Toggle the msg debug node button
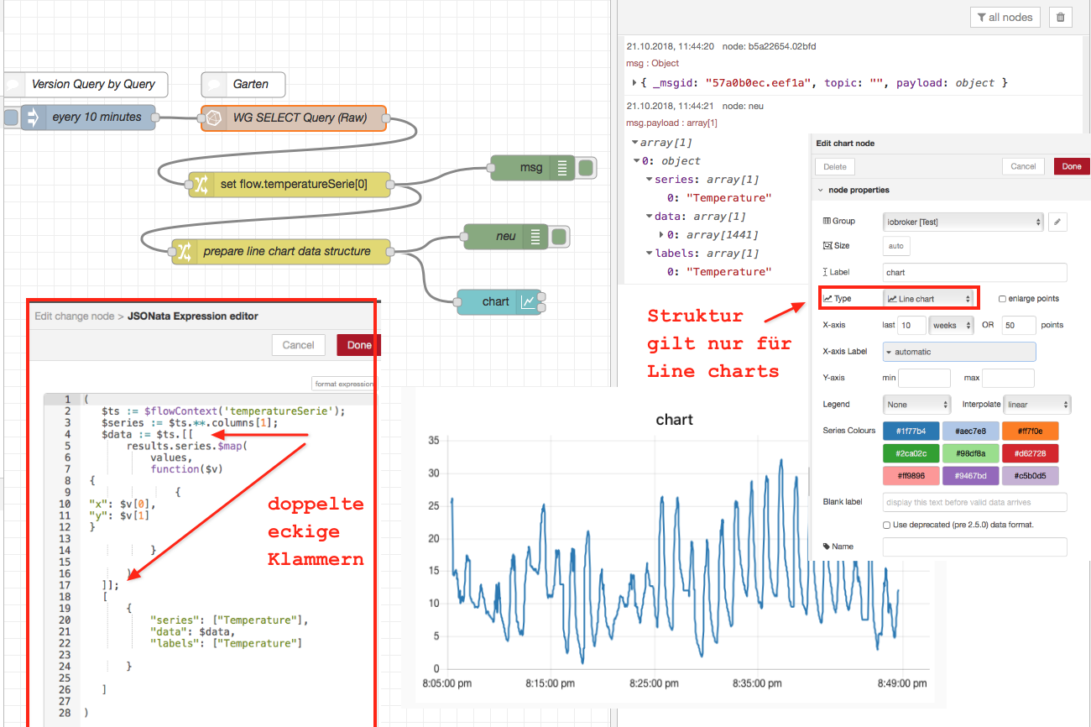The width and height of the screenshot is (1091, 727). pos(587,168)
